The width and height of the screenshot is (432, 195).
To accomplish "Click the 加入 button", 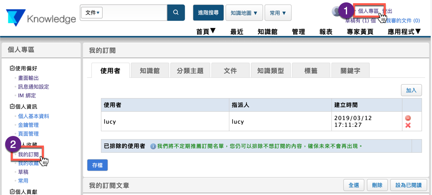I will pyautogui.click(x=411, y=91).
